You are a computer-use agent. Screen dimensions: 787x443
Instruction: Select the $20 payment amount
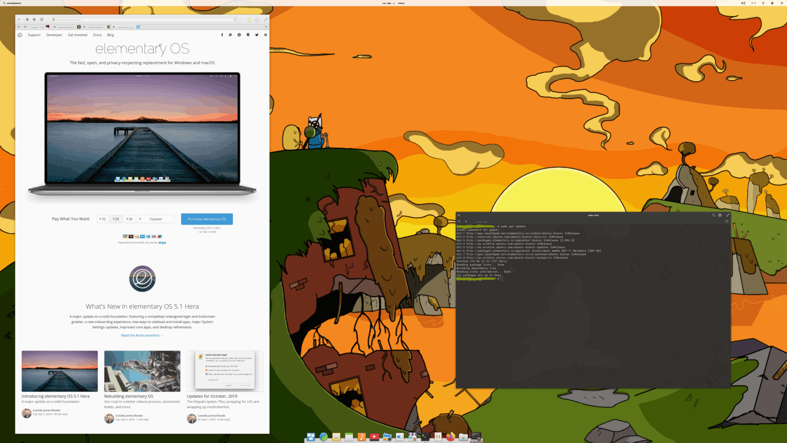(x=116, y=219)
